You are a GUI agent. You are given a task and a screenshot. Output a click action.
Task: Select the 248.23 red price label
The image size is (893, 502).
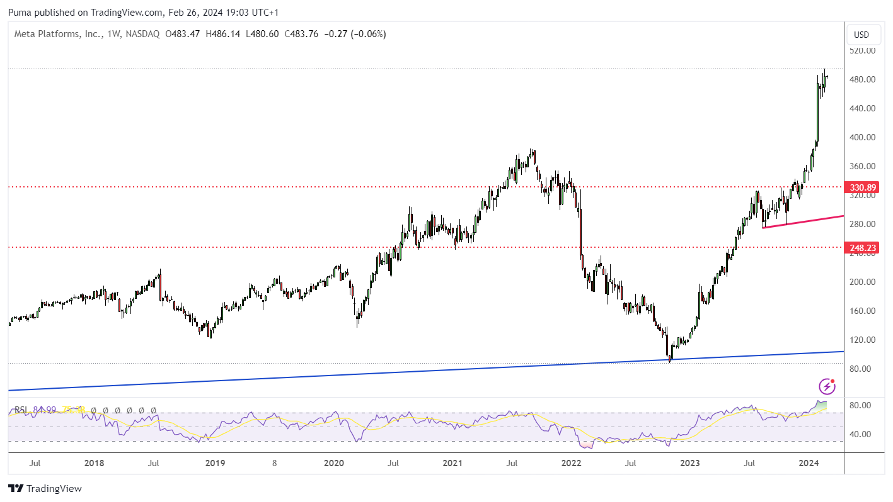[x=861, y=247]
